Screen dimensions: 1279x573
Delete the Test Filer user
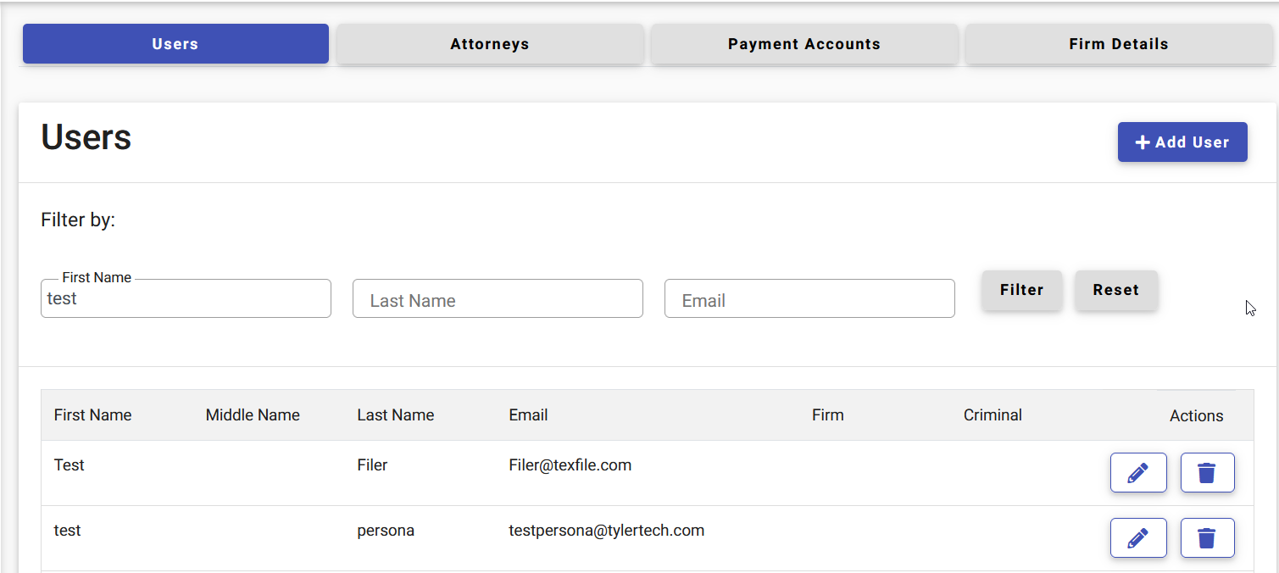tap(1207, 472)
